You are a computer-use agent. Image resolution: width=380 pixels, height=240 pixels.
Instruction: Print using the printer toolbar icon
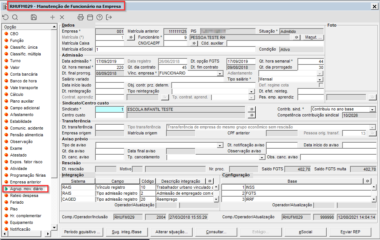pyautogui.click(x=81, y=17)
